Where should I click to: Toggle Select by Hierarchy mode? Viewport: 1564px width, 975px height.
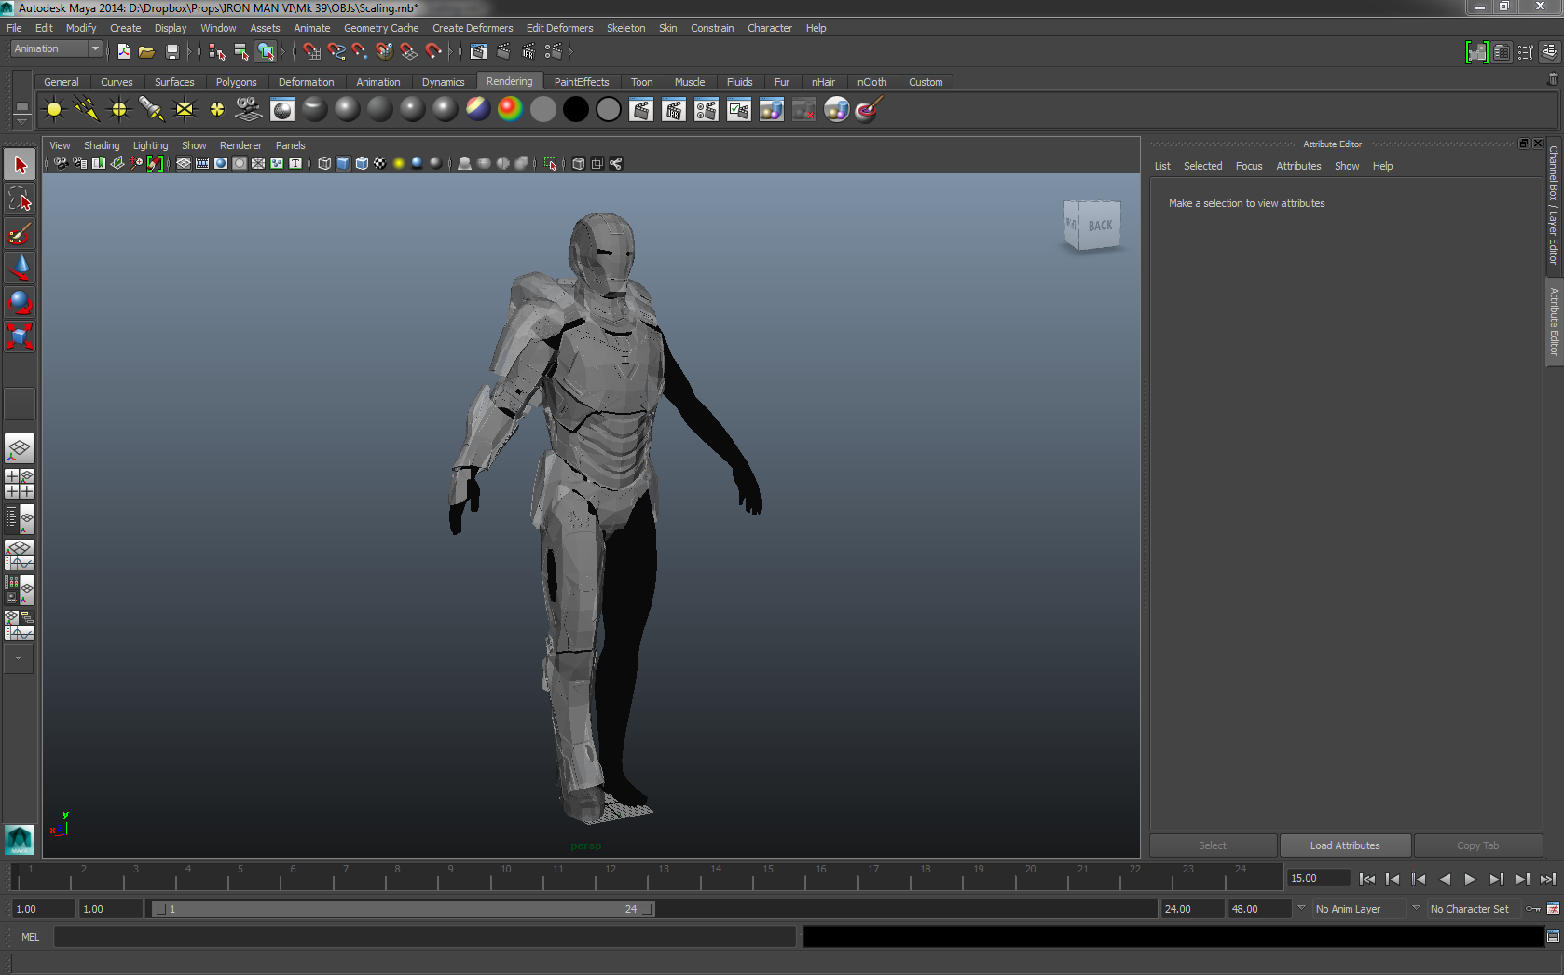click(217, 51)
